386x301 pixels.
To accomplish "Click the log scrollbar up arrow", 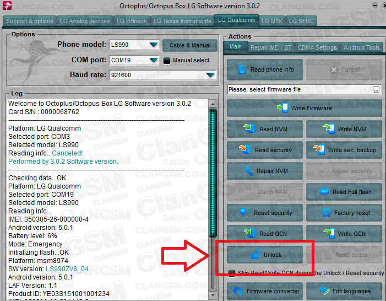I will coord(213,104).
